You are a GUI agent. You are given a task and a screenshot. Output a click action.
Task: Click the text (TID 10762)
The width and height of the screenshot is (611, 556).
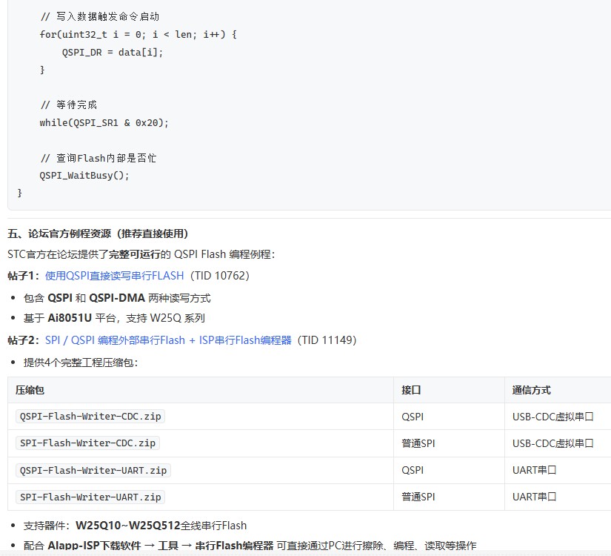coord(220,276)
